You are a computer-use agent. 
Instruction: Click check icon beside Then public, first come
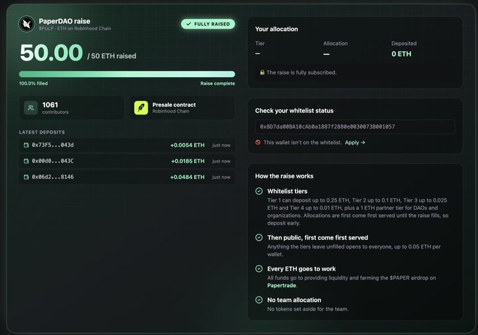click(x=259, y=237)
